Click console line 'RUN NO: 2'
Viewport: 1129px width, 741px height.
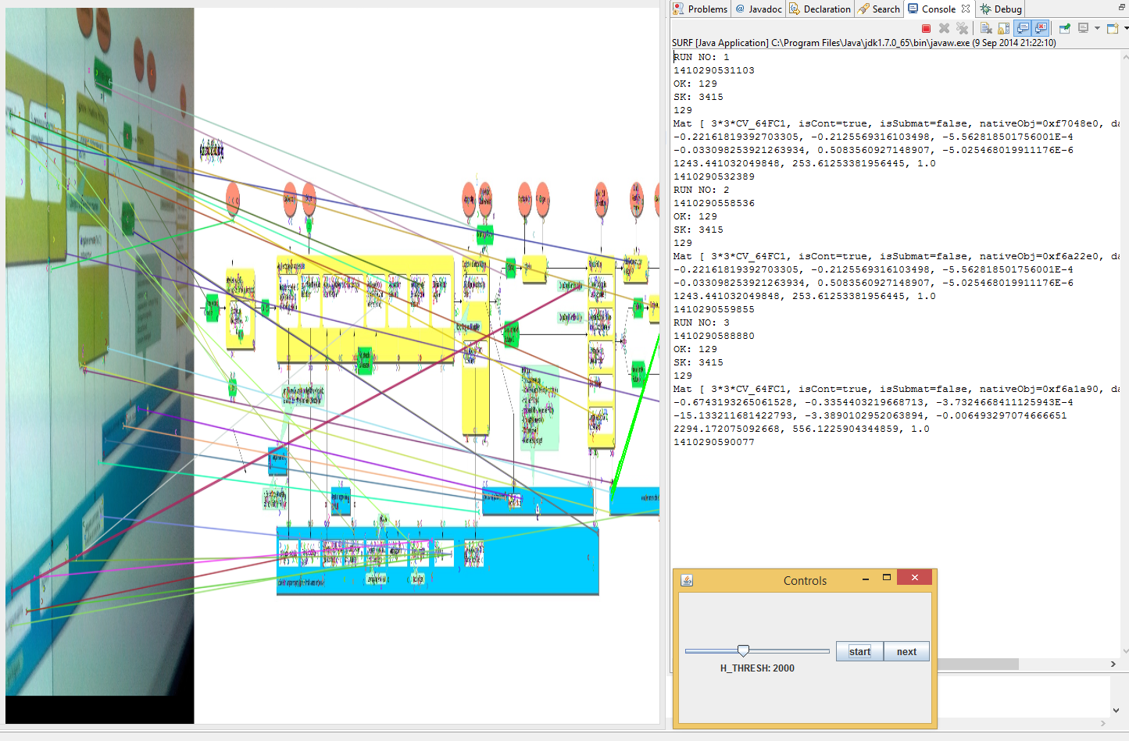(x=702, y=190)
